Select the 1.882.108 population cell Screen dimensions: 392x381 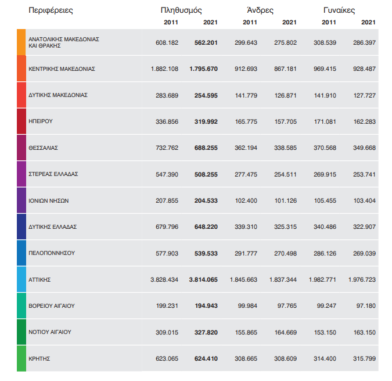164,69
